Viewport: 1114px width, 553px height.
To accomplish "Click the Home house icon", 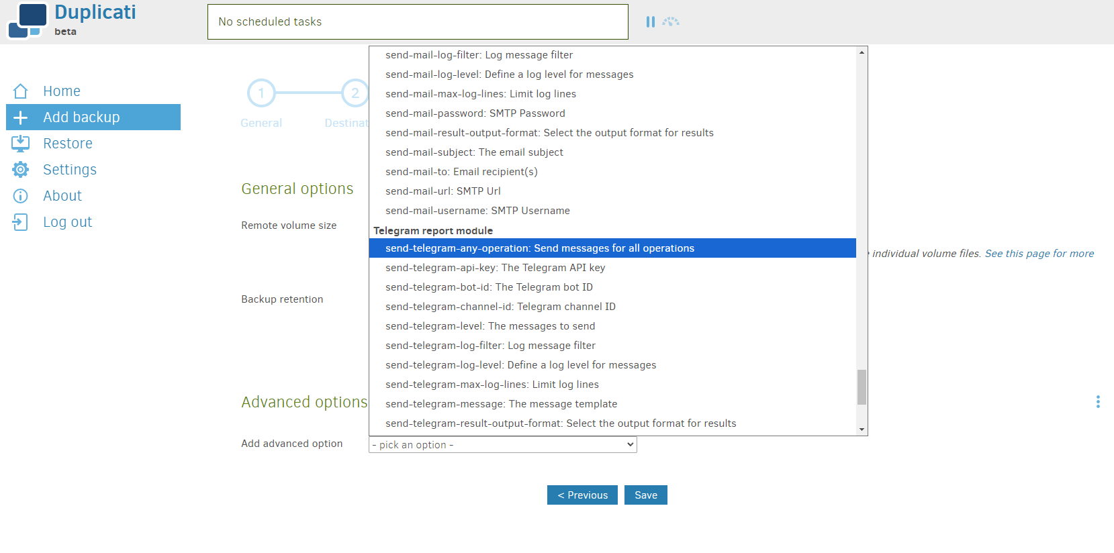I will pos(21,91).
